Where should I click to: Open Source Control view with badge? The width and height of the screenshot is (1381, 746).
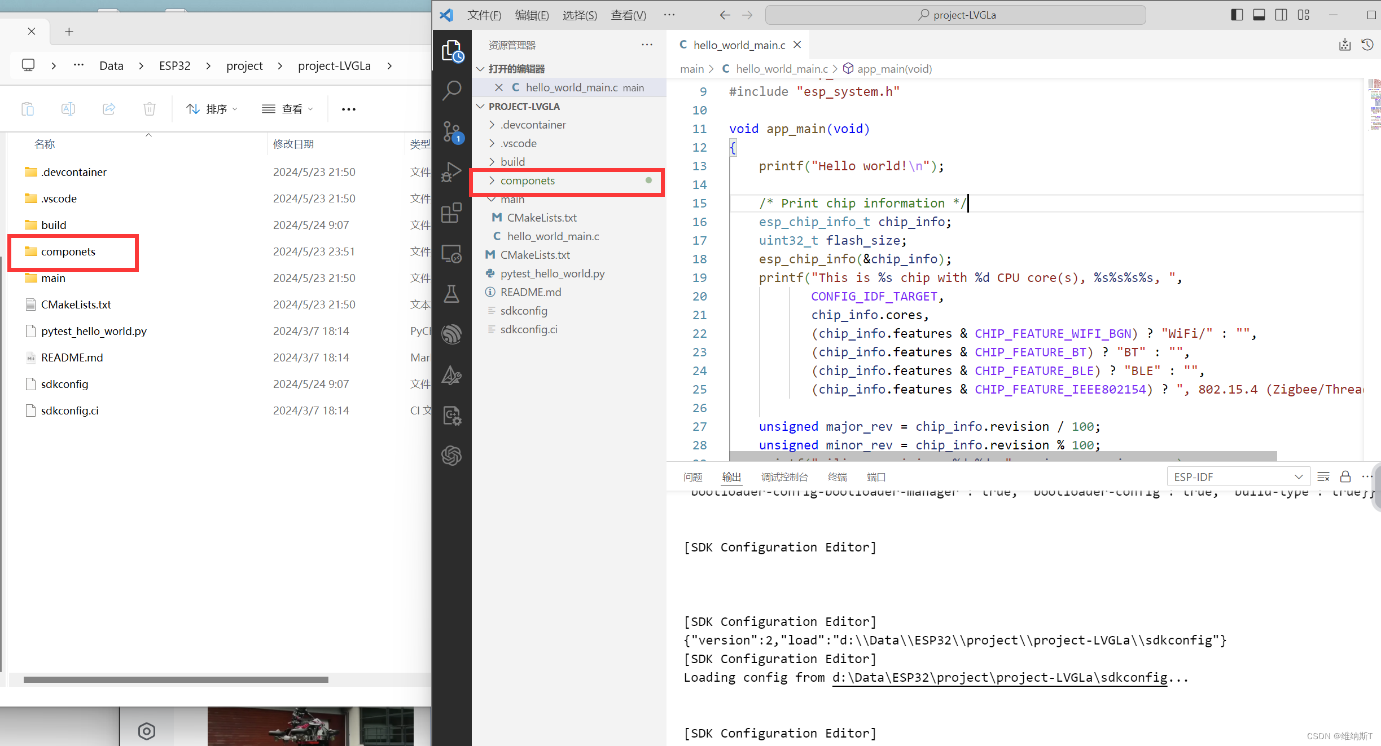point(451,133)
